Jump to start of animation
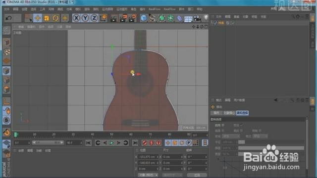Image resolution: width=317 pixels, height=178 pixels. pyautogui.click(x=88, y=143)
